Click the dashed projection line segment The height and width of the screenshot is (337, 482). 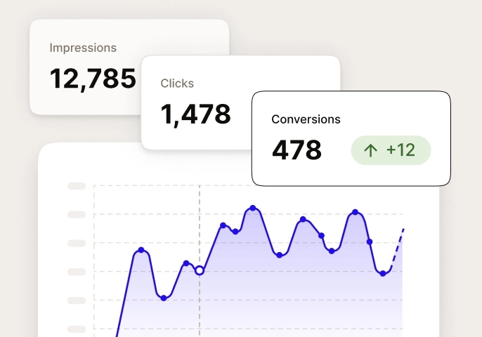click(398, 248)
